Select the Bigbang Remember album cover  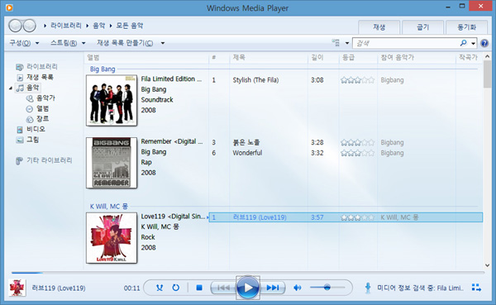112,163
